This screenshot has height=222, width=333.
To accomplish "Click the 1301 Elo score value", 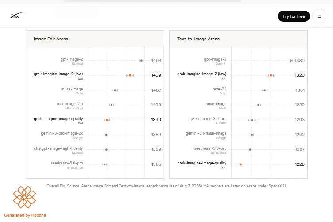I will click(x=300, y=90).
